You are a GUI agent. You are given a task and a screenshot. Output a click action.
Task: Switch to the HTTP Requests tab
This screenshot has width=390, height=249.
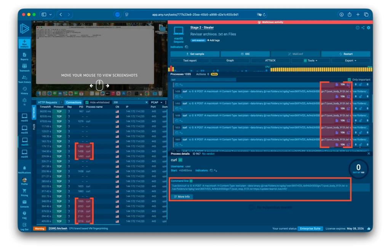(48, 103)
